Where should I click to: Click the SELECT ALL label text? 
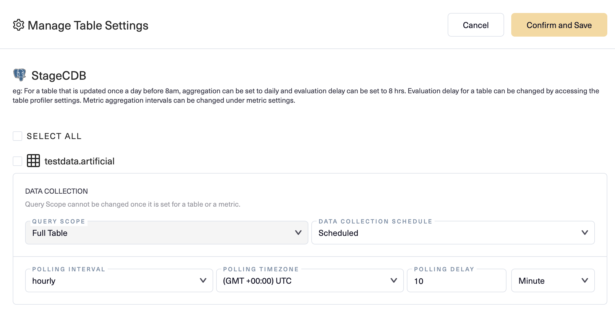point(54,136)
